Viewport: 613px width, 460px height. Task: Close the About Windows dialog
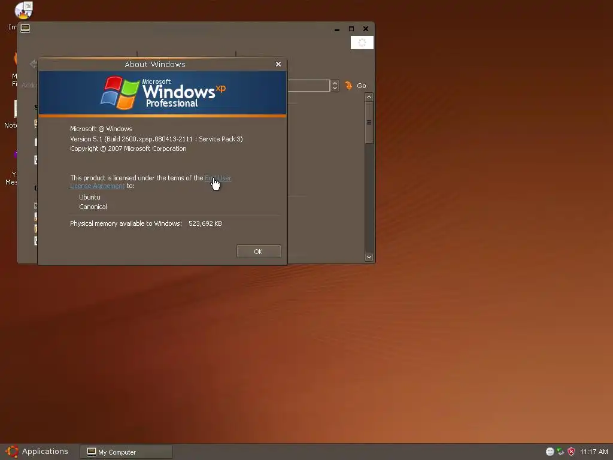tap(278, 64)
